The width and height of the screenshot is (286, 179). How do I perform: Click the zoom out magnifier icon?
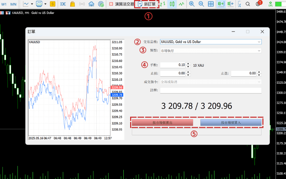(x=201, y=4)
